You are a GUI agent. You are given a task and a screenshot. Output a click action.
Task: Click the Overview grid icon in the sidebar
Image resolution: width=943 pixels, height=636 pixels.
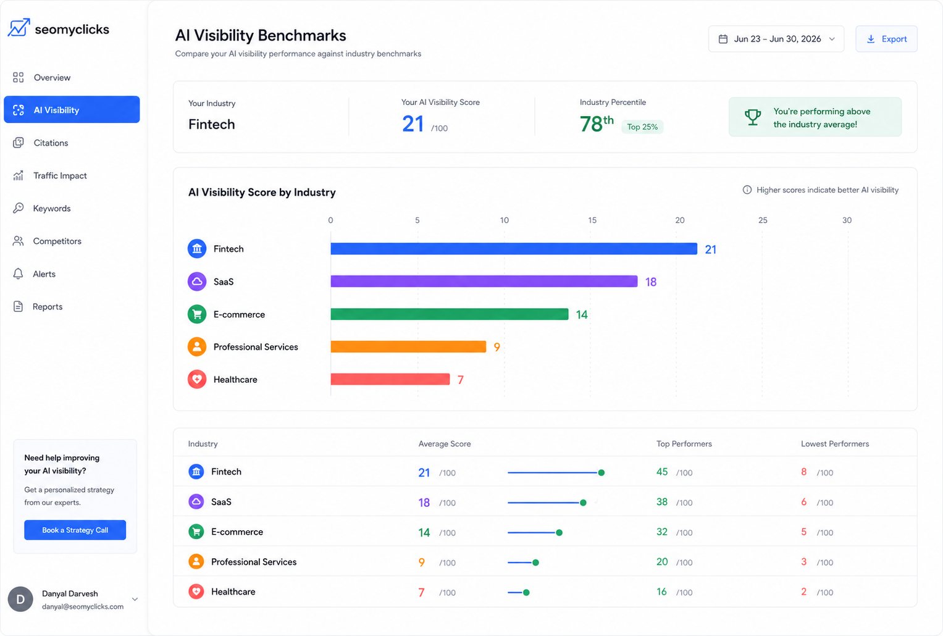(19, 77)
